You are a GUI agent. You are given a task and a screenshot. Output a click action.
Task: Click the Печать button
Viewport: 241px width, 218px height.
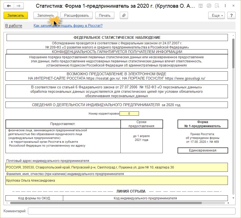(105, 15)
